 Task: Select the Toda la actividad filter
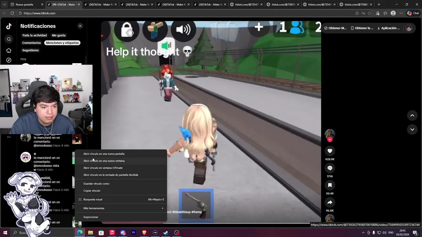coord(34,35)
